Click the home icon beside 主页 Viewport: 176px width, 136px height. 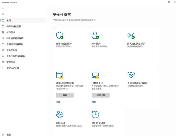[x=3, y=20]
